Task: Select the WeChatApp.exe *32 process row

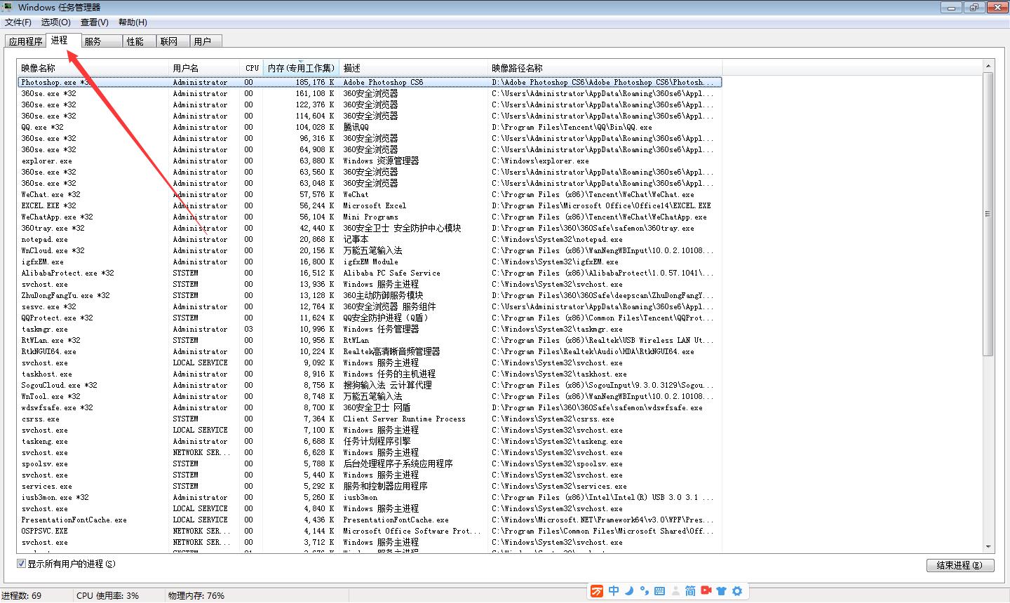Action: coord(370,217)
